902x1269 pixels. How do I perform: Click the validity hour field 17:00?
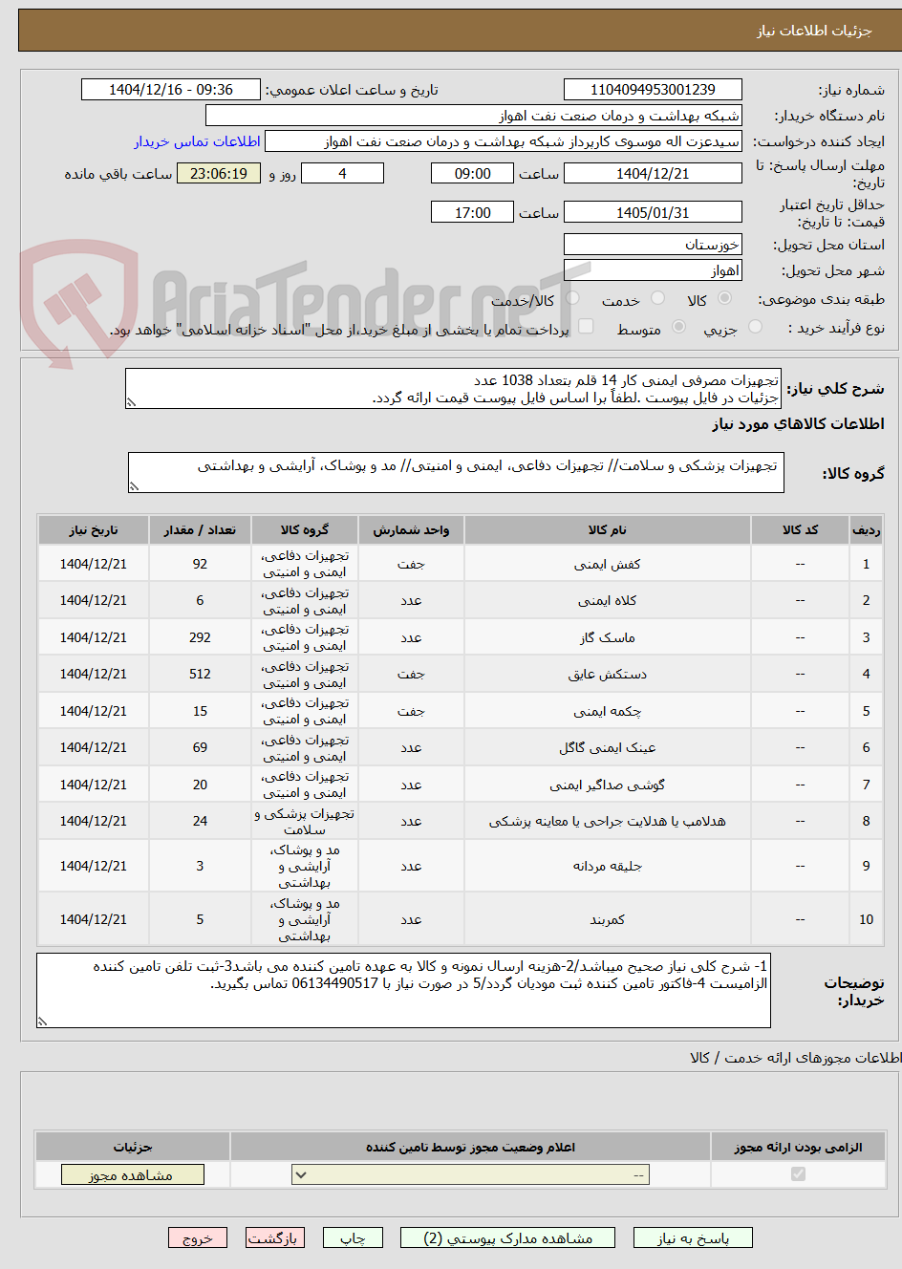pos(472,212)
